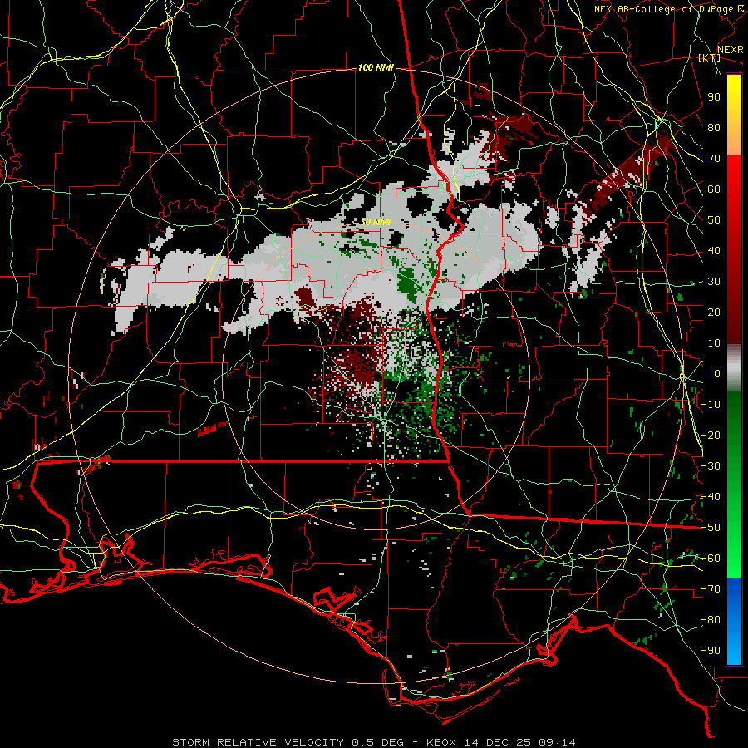Click the -10 value on the velocity scale
The width and height of the screenshot is (748, 748).
(x=711, y=405)
